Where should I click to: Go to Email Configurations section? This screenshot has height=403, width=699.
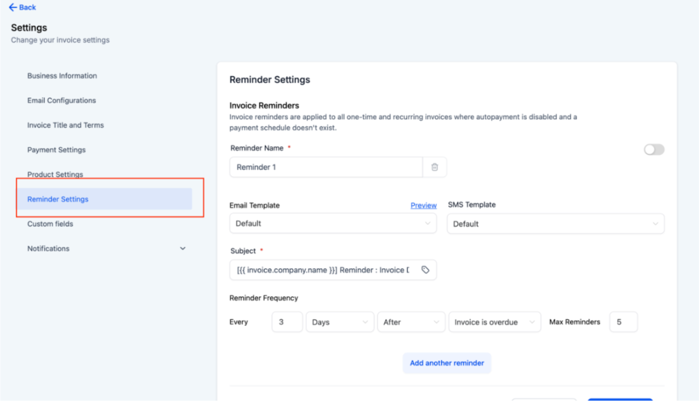(x=61, y=101)
